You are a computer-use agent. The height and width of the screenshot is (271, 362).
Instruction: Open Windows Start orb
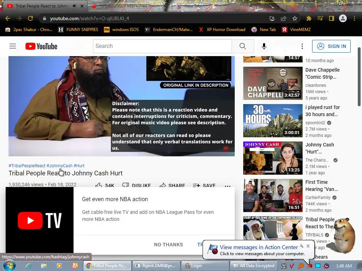click(x=10, y=266)
